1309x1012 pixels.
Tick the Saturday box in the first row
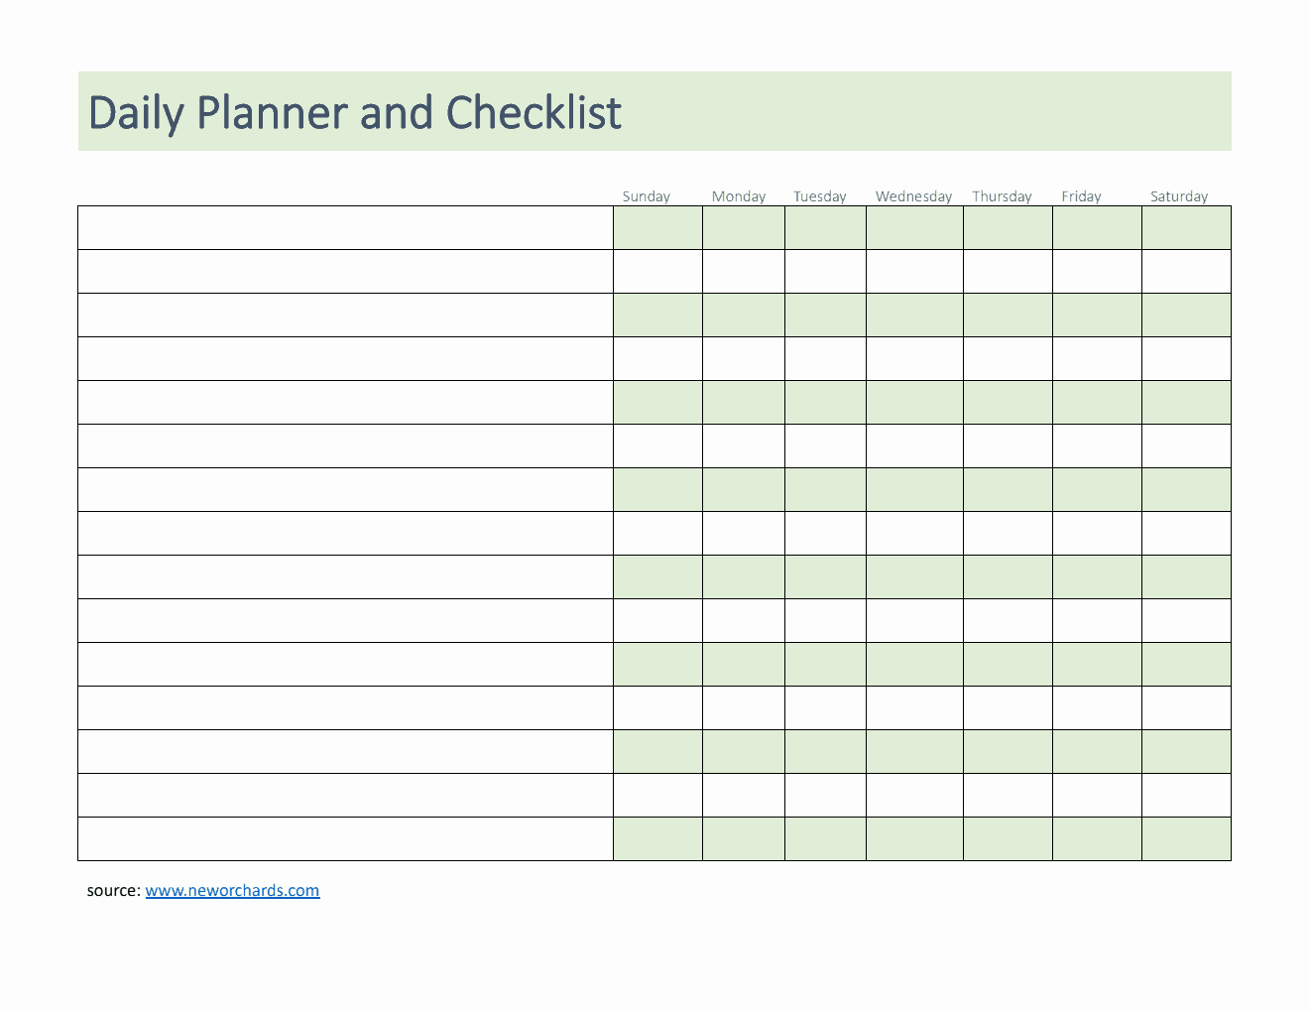[x=1186, y=228]
